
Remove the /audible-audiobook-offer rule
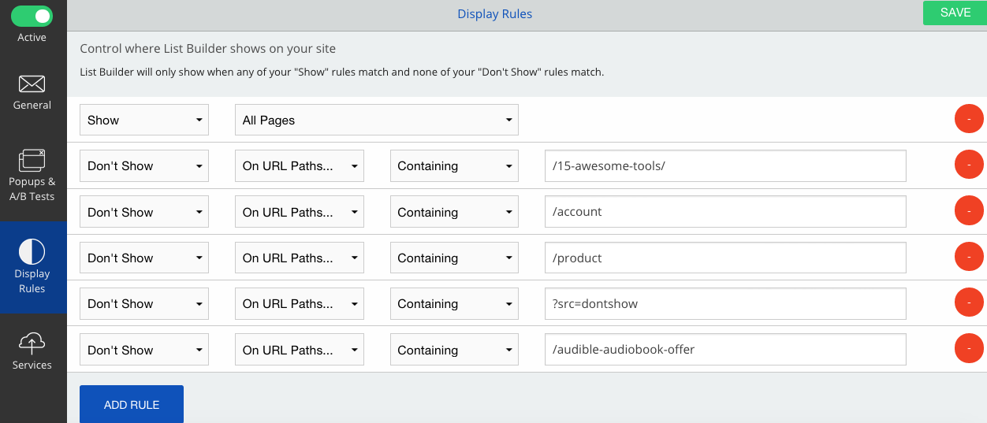coord(969,350)
